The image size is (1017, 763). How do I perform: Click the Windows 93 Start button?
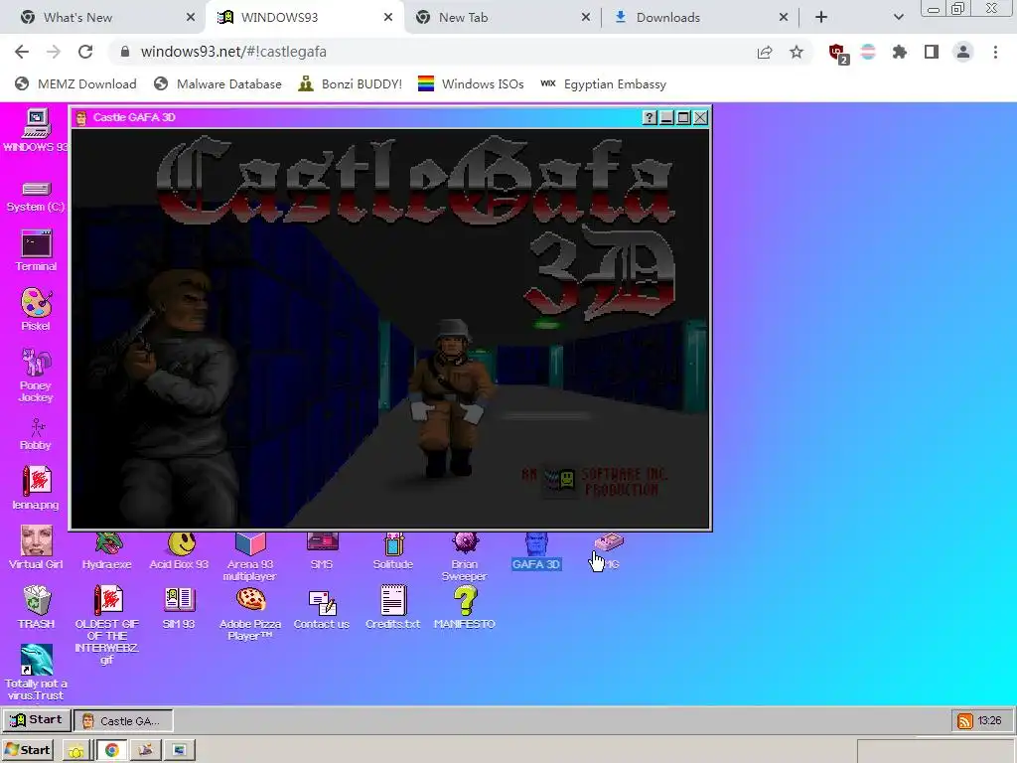click(37, 720)
